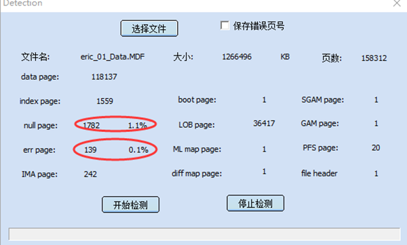Click err page percentage 0.1%

point(138,150)
